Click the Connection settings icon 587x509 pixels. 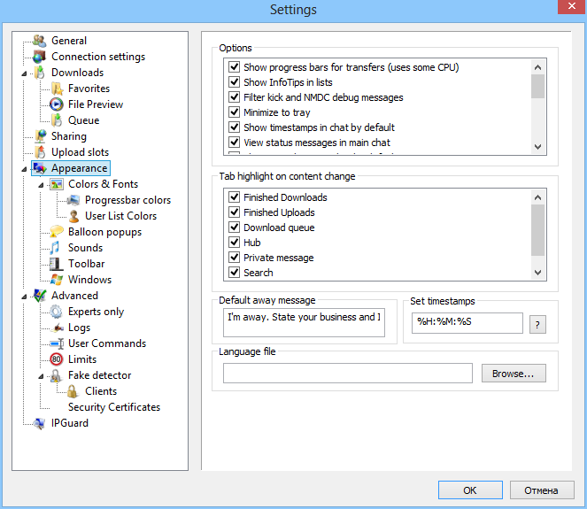point(39,57)
